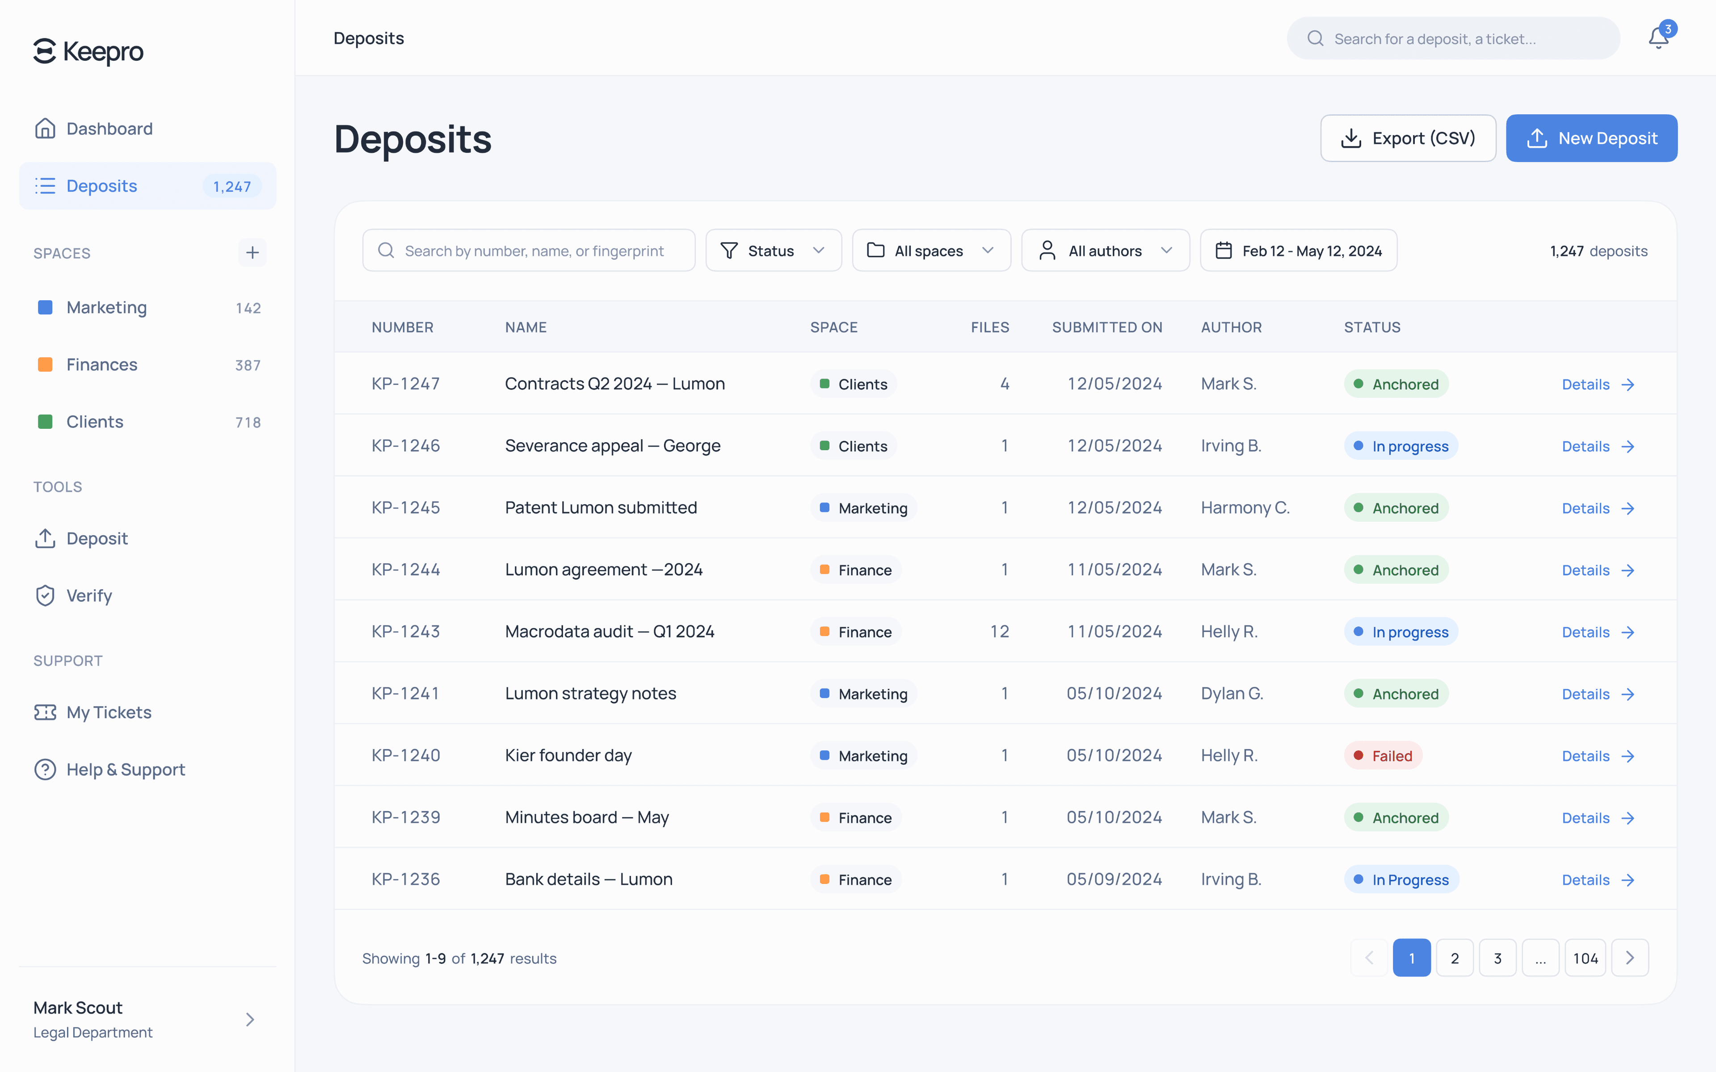Click the arrow icon in KP-1247 row

1628,384
